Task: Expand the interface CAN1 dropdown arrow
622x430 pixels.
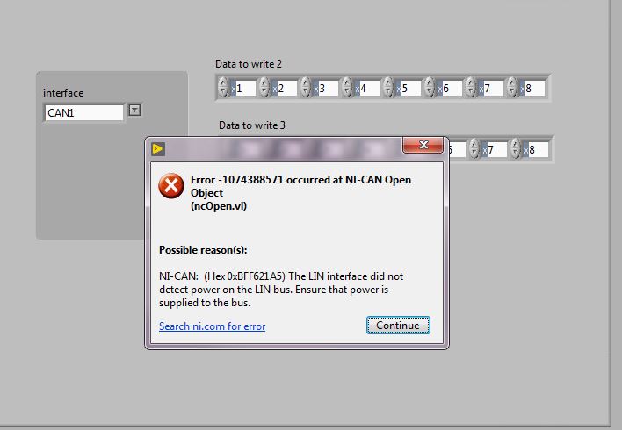Action: [x=135, y=111]
